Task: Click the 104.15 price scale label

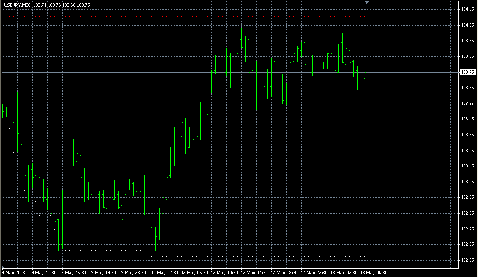Action: (467, 9)
